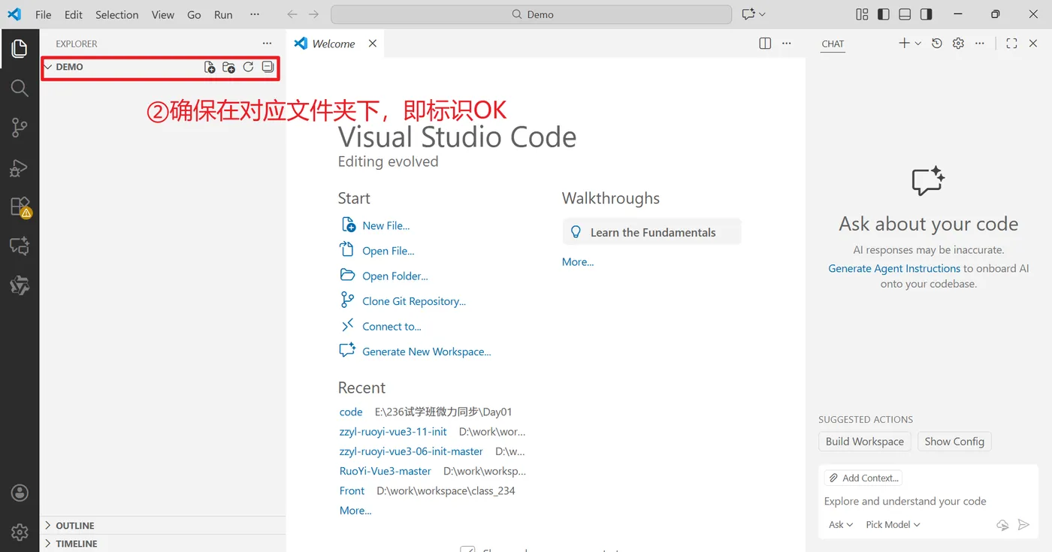This screenshot has width=1052, height=552.
Task: Open Explorer views and more actions menu
Action: click(x=268, y=44)
